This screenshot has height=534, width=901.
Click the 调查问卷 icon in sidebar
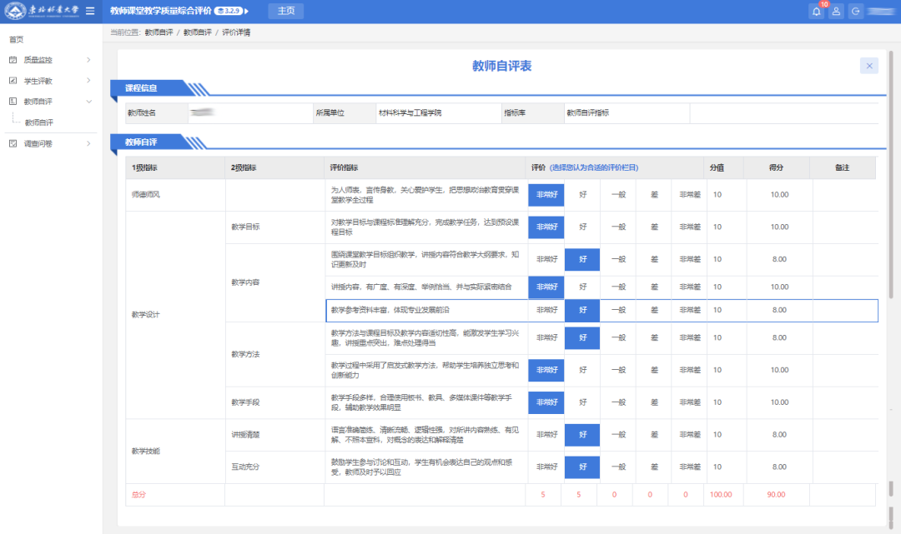pos(13,143)
